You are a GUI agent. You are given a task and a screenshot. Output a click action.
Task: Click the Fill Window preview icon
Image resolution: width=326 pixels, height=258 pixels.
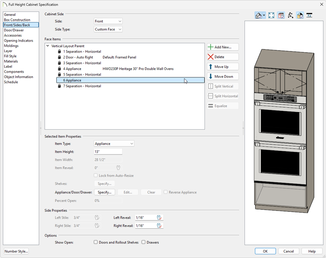click(x=271, y=15)
